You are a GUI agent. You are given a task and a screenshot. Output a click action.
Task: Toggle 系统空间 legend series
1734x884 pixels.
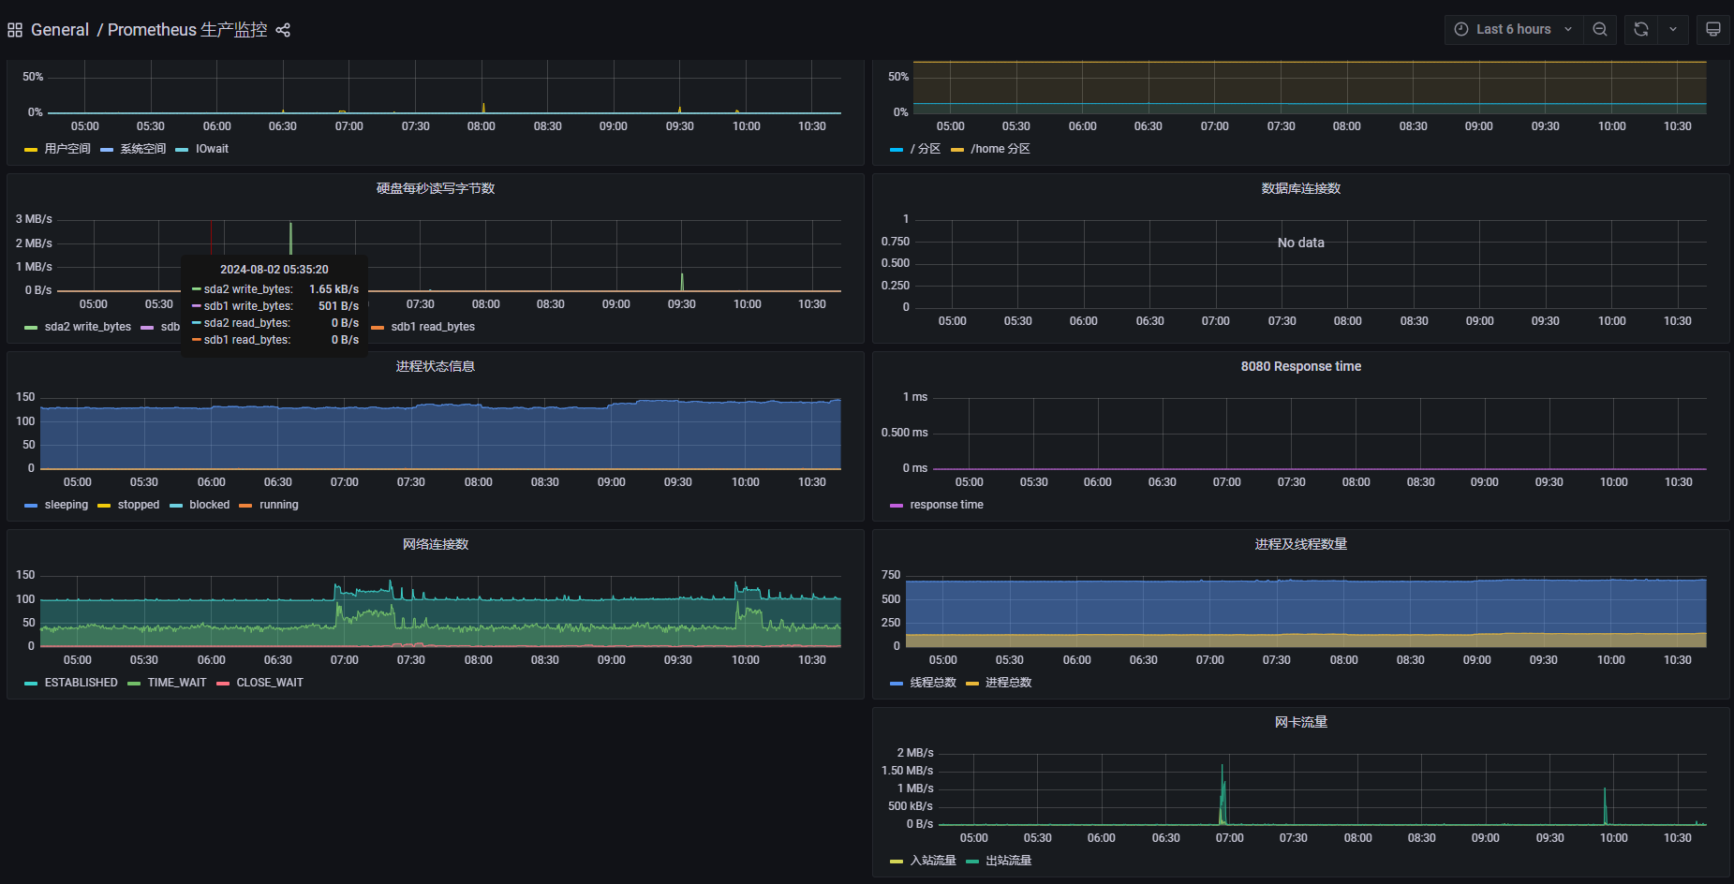coord(142,149)
